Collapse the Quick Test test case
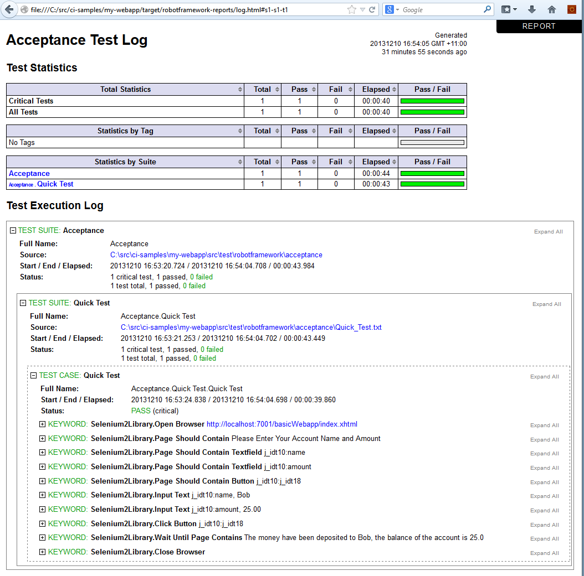584x576 pixels. pos(33,376)
